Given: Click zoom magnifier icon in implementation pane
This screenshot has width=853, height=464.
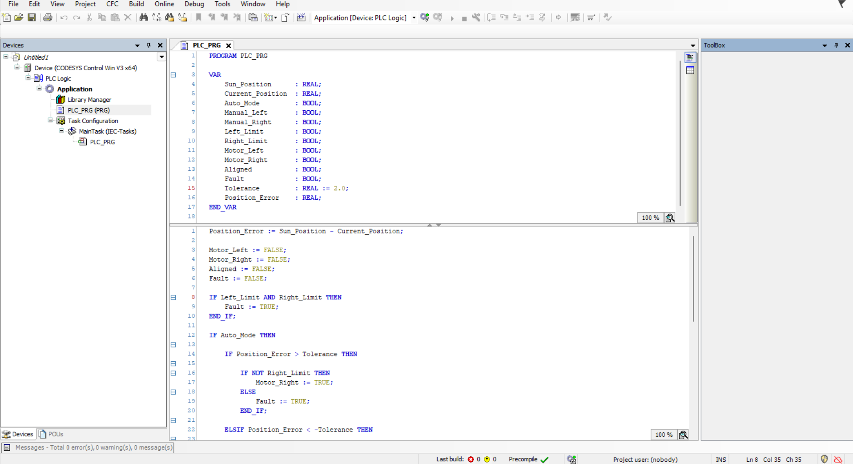Looking at the screenshot, I should [x=683, y=435].
